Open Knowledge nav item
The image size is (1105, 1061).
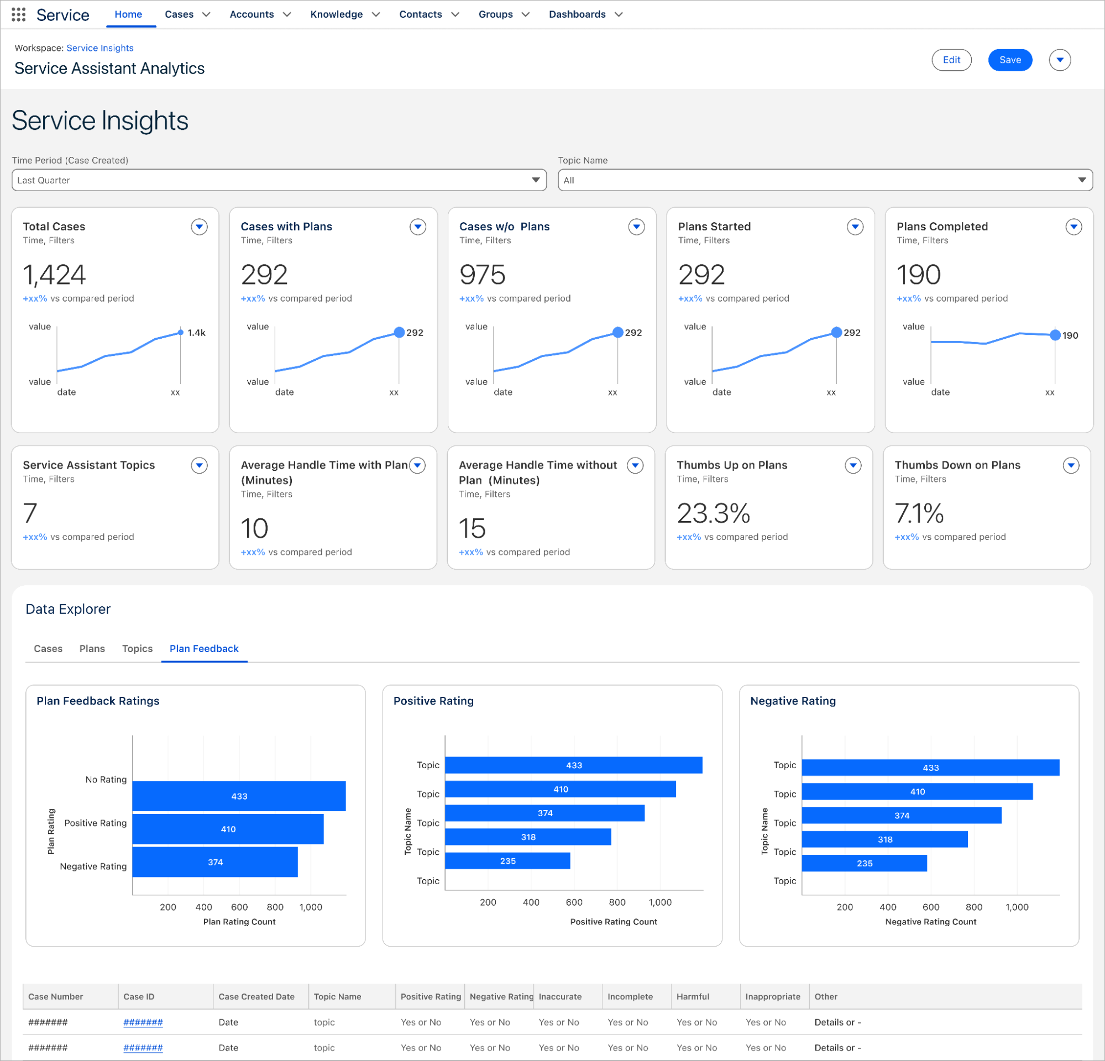pos(337,15)
